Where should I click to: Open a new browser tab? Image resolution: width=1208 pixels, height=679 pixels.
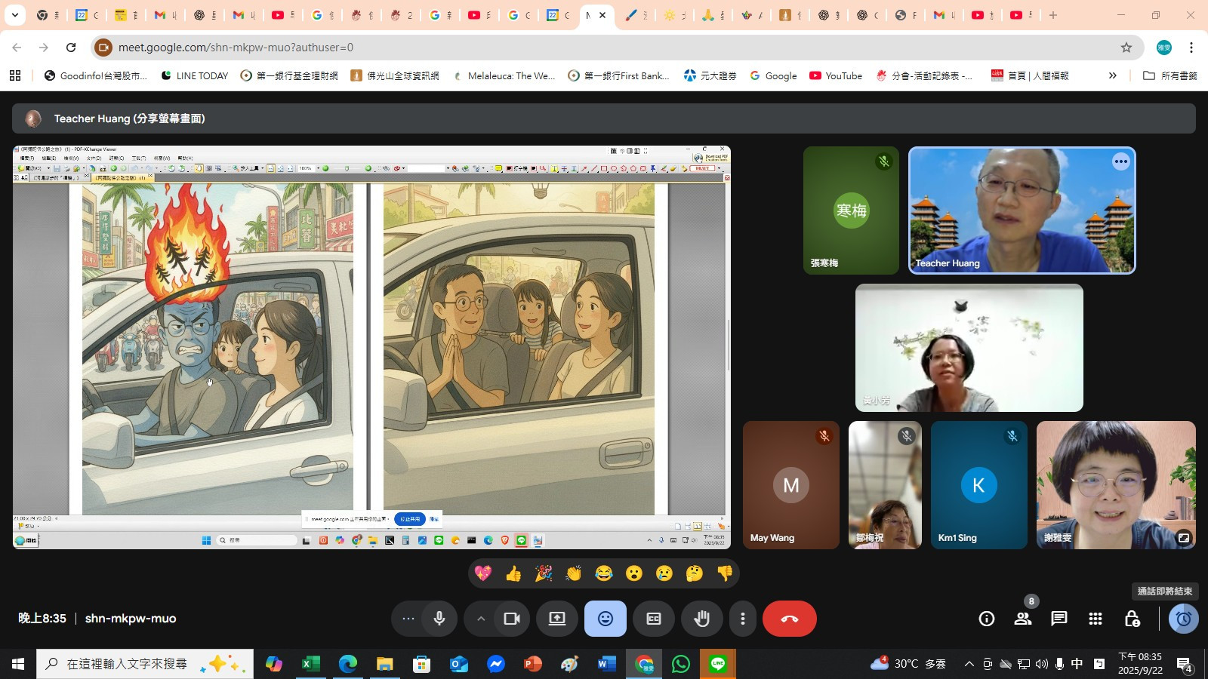[x=1053, y=15]
